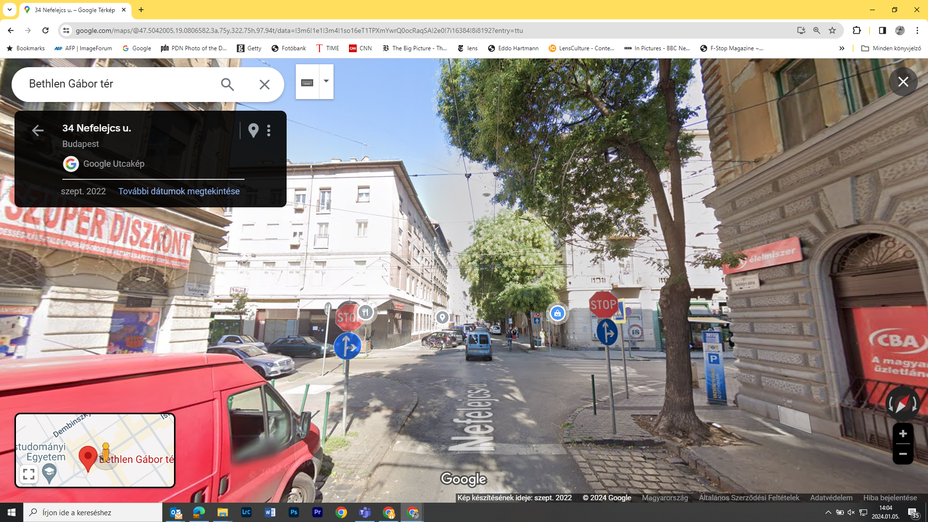Open the Minden könyvjelző bookmarks folder
Viewport: 928px width, 522px height.
pyautogui.click(x=891, y=48)
